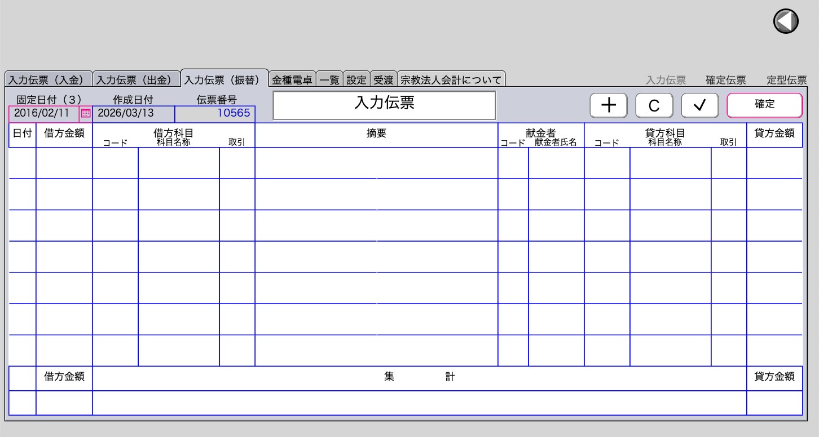Click the first row 貸方金額 cell
This screenshot has width=819, height=437.
(x=774, y=163)
